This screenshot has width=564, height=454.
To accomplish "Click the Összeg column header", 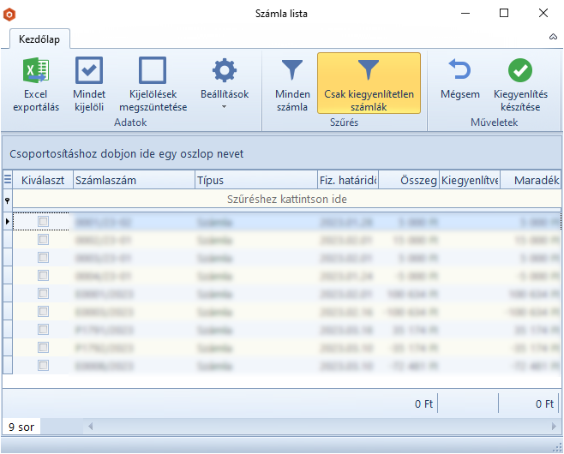I will (409, 180).
